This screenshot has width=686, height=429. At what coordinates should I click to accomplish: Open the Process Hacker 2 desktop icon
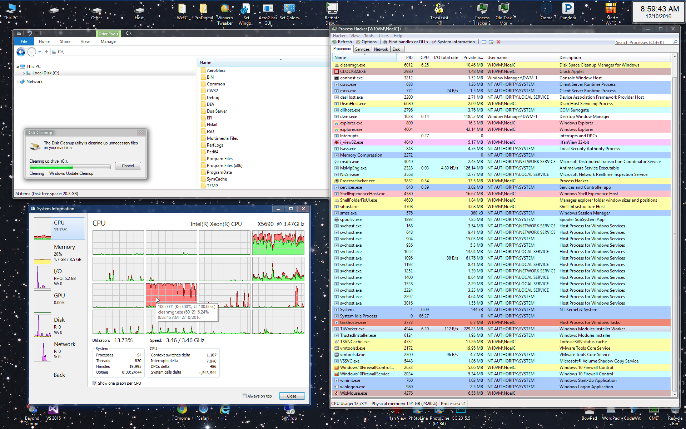click(x=482, y=14)
